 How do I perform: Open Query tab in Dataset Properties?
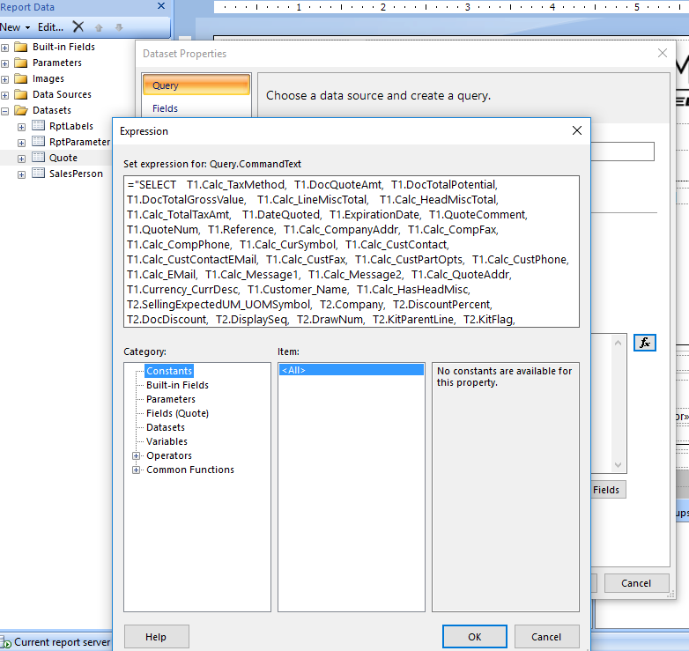tap(196, 85)
